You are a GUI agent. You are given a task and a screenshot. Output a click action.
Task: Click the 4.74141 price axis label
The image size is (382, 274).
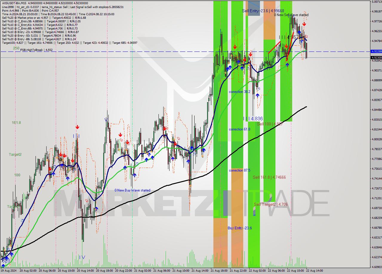(377, 178)
